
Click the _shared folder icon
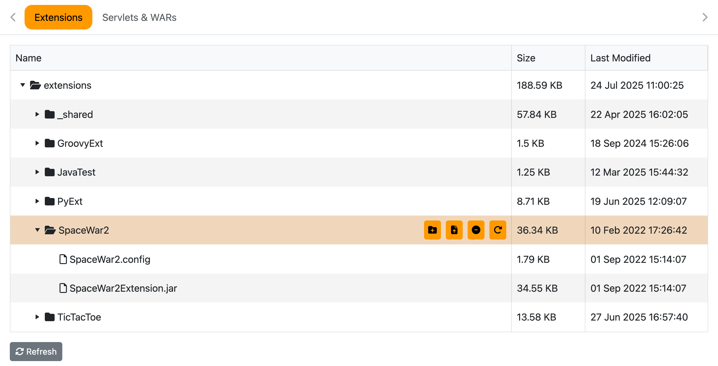coord(50,114)
